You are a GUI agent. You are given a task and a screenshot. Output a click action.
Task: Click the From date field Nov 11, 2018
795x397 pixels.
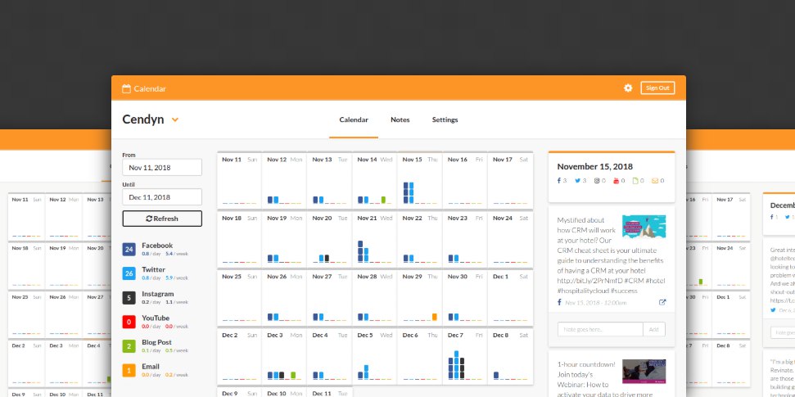pyautogui.click(x=162, y=167)
